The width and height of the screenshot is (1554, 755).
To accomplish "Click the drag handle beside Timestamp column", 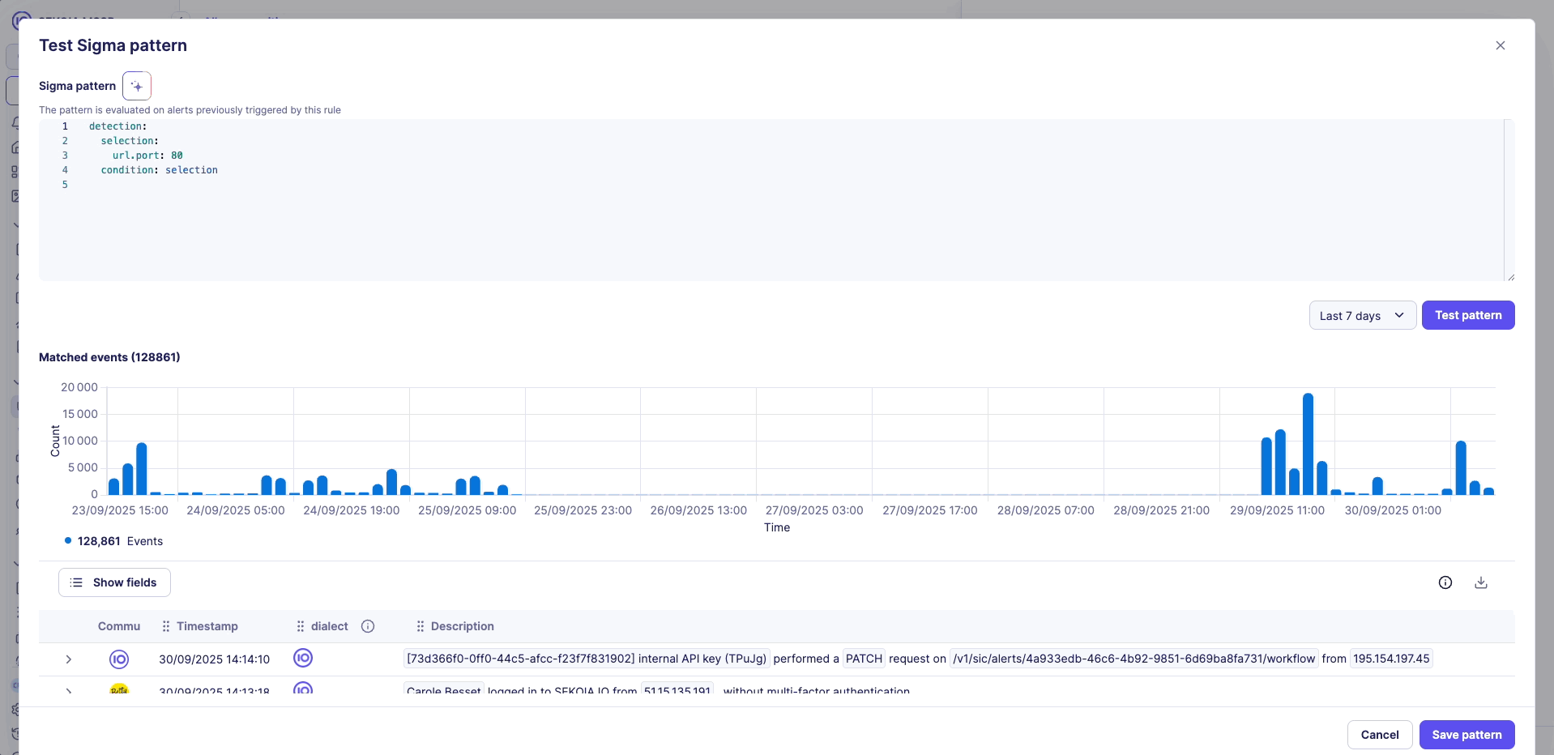I will [x=165, y=626].
